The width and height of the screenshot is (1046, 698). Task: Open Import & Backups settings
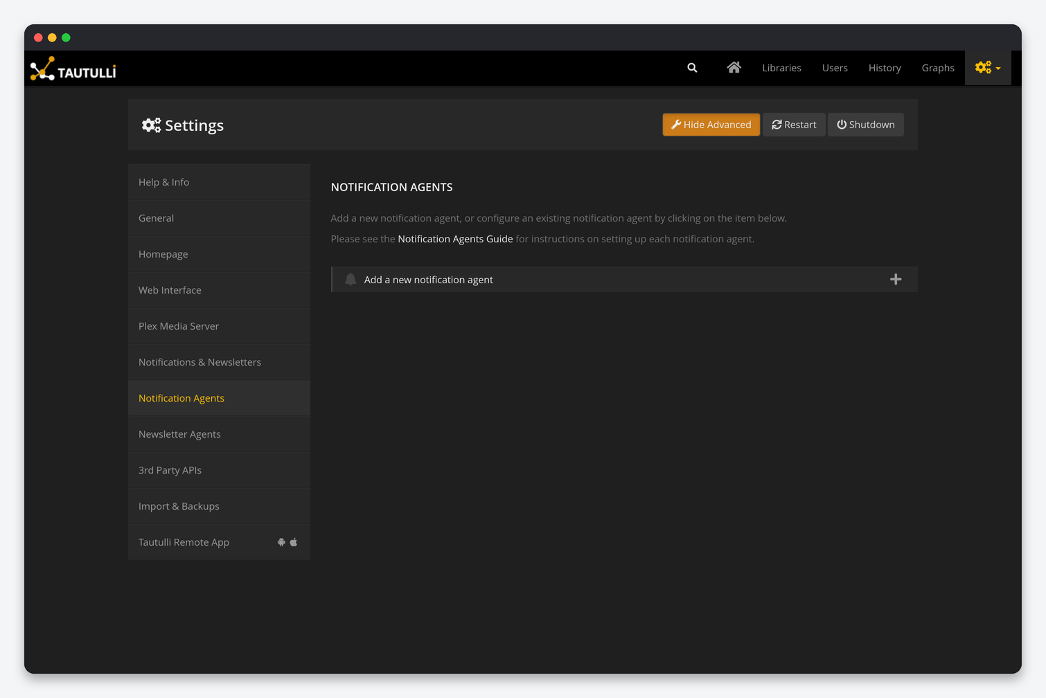(x=219, y=506)
